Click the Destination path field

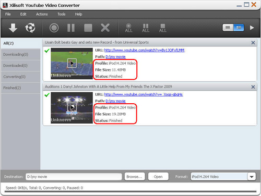74,177
